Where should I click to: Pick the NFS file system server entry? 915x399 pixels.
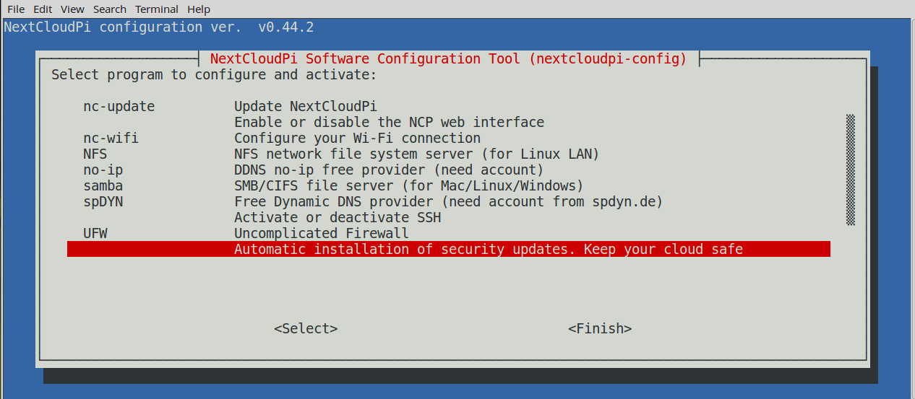pyautogui.click(x=95, y=154)
